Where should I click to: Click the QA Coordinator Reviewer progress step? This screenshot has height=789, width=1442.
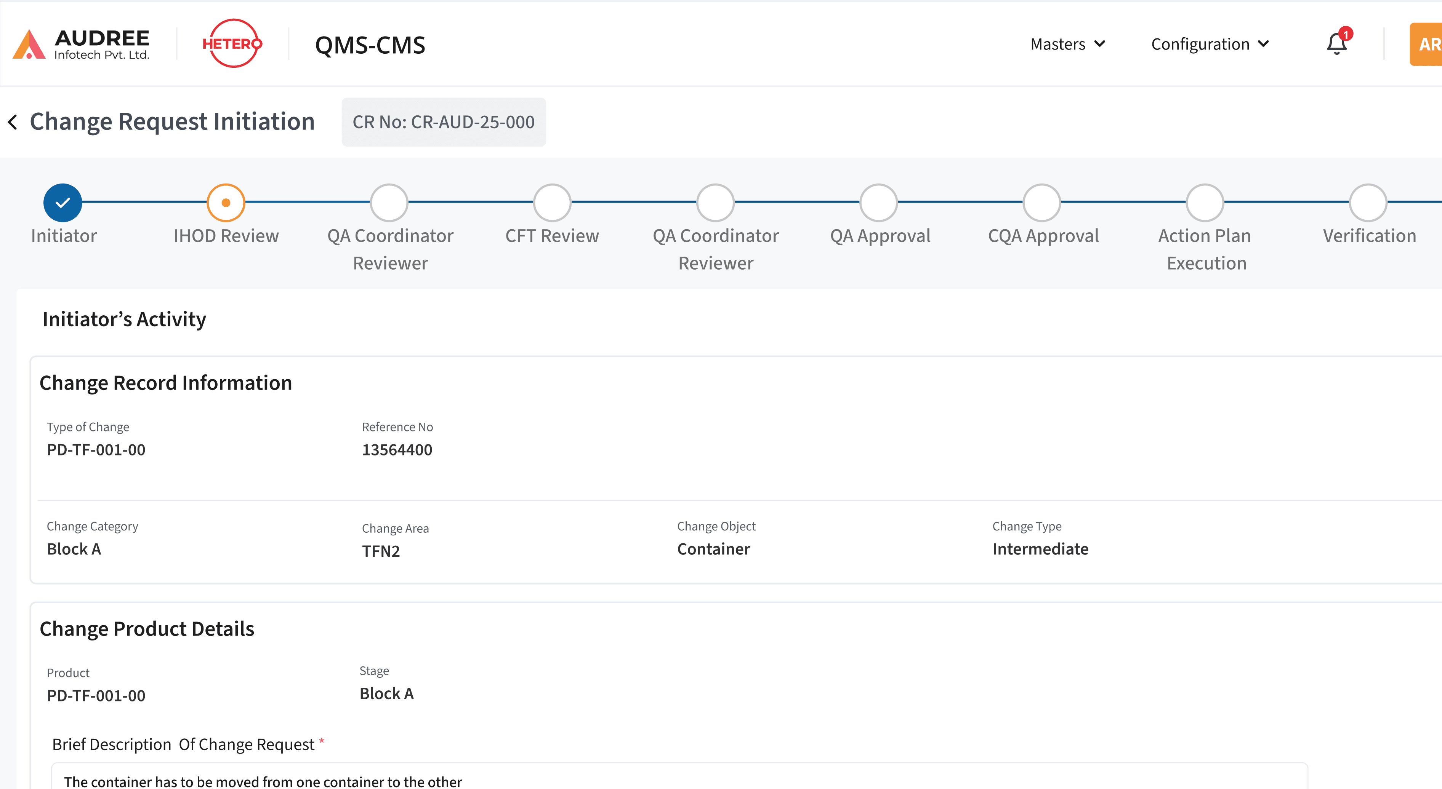(390, 203)
